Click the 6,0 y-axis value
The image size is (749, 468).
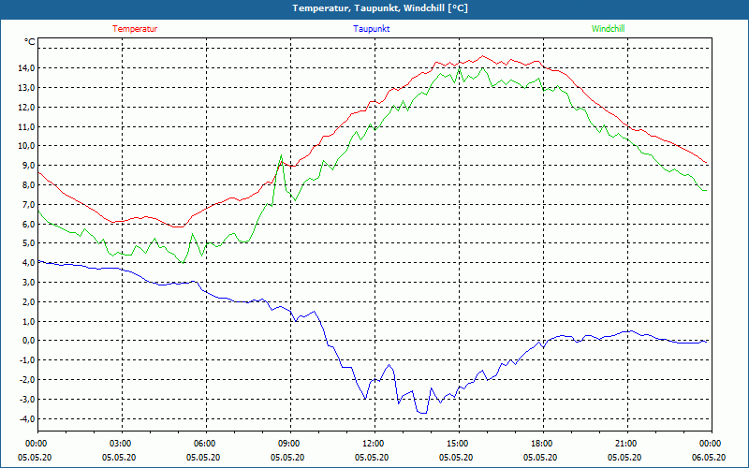pyautogui.click(x=29, y=224)
